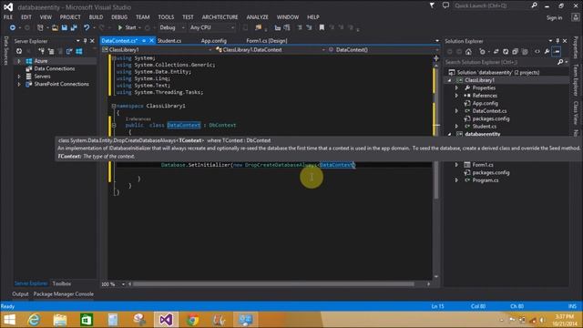Click Collapse All icon in Solution Explorer
583x328 pixels.
pos(515,52)
